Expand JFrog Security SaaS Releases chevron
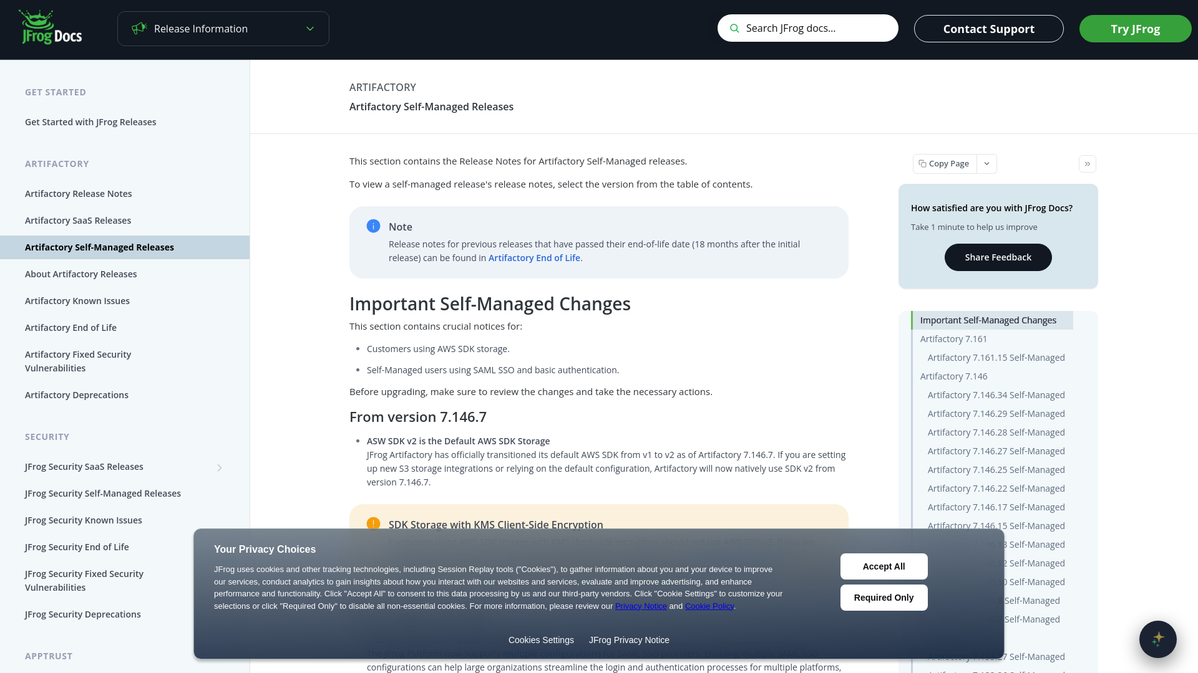Image resolution: width=1198 pixels, height=673 pixels. tap(220, 467)
